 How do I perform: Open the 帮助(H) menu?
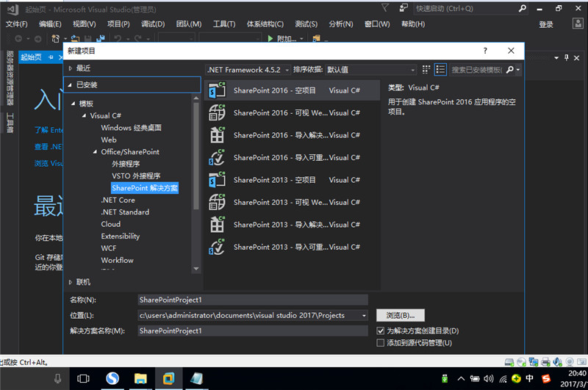pos(413,24)
